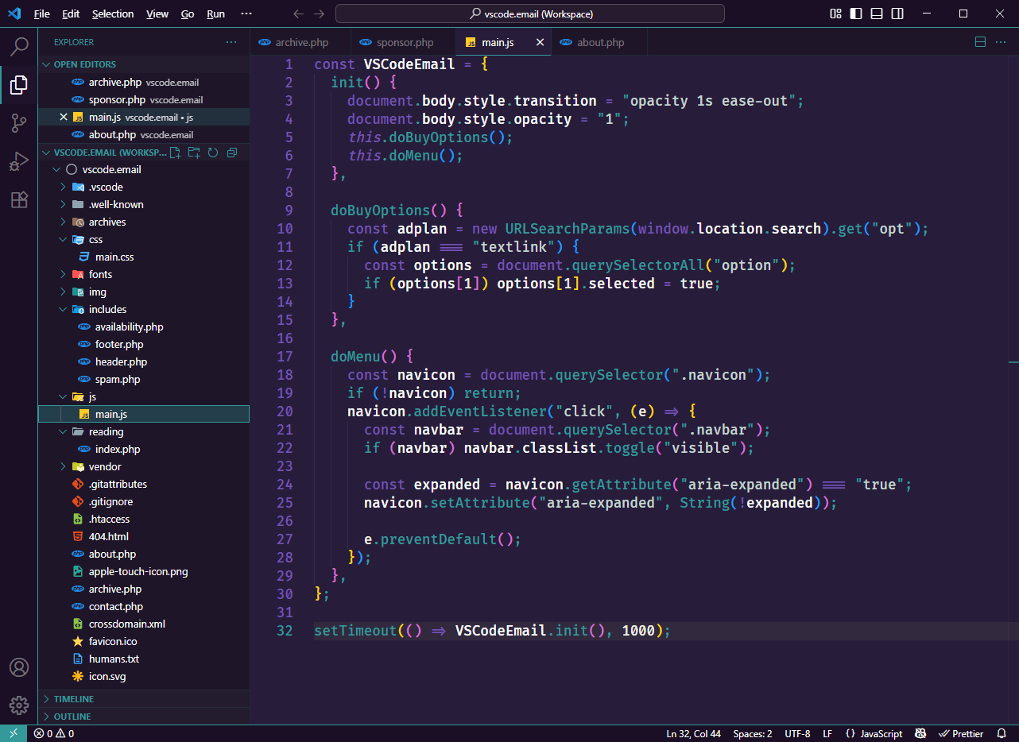Close the main.js editor tab
Screen dimensions: 1019x742
point(540,42)
